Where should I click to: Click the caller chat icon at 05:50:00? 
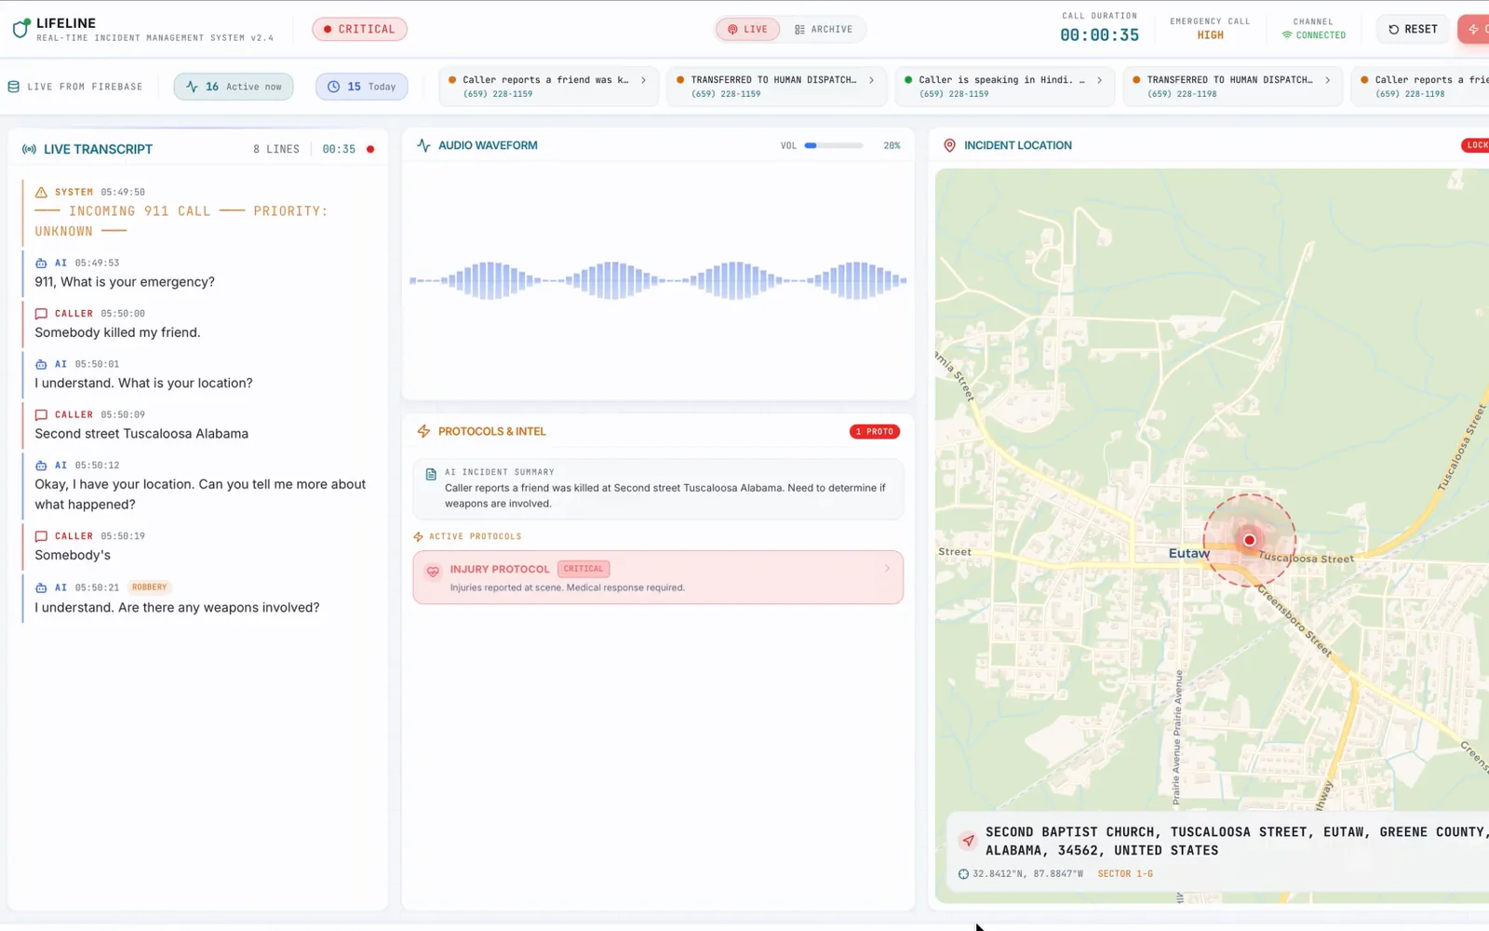pos(41,314)
